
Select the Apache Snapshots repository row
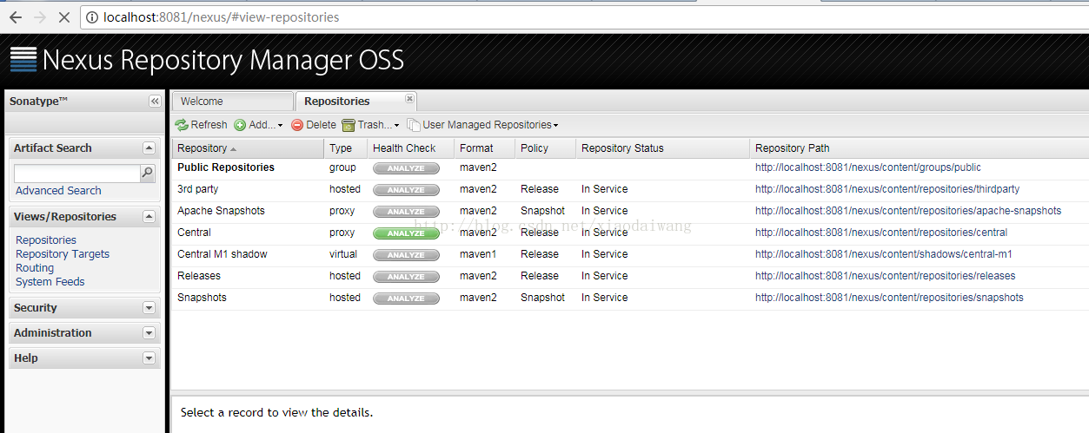coord(630,211)
